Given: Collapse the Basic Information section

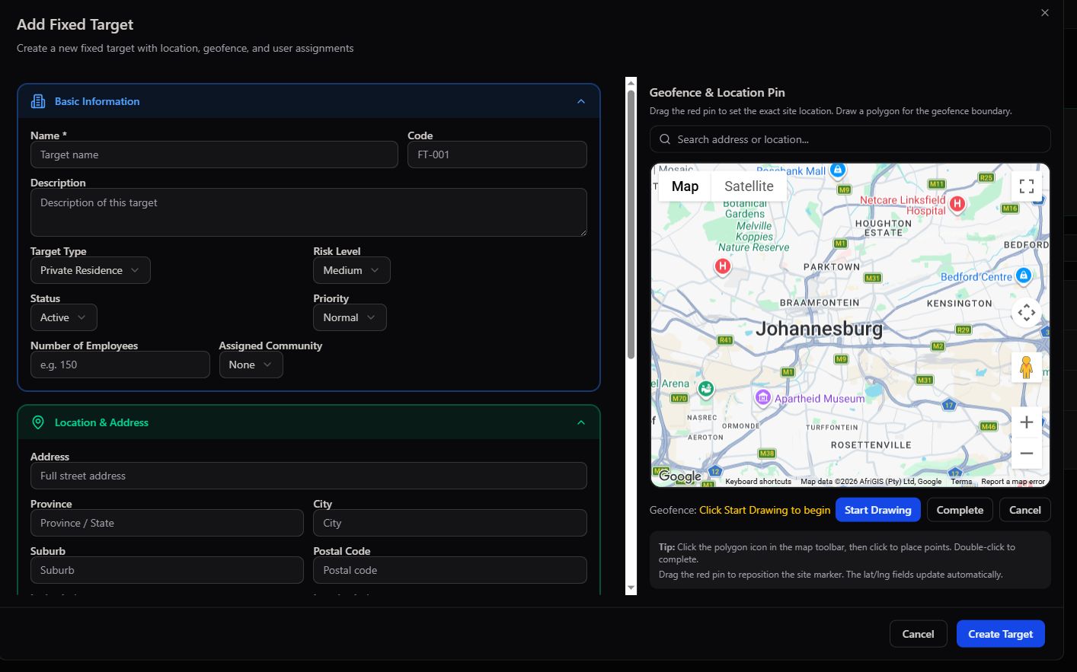Looking at the screenshot, I should tap(581, 101).
